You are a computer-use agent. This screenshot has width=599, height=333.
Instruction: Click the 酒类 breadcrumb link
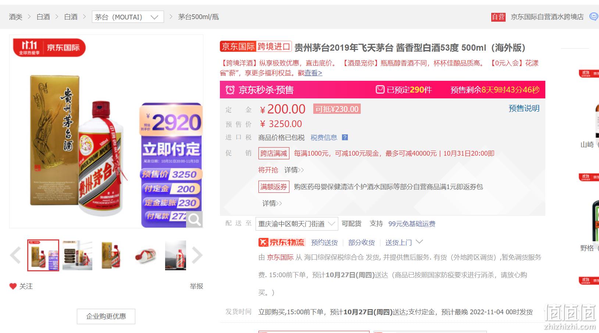[x=16, y=17]
